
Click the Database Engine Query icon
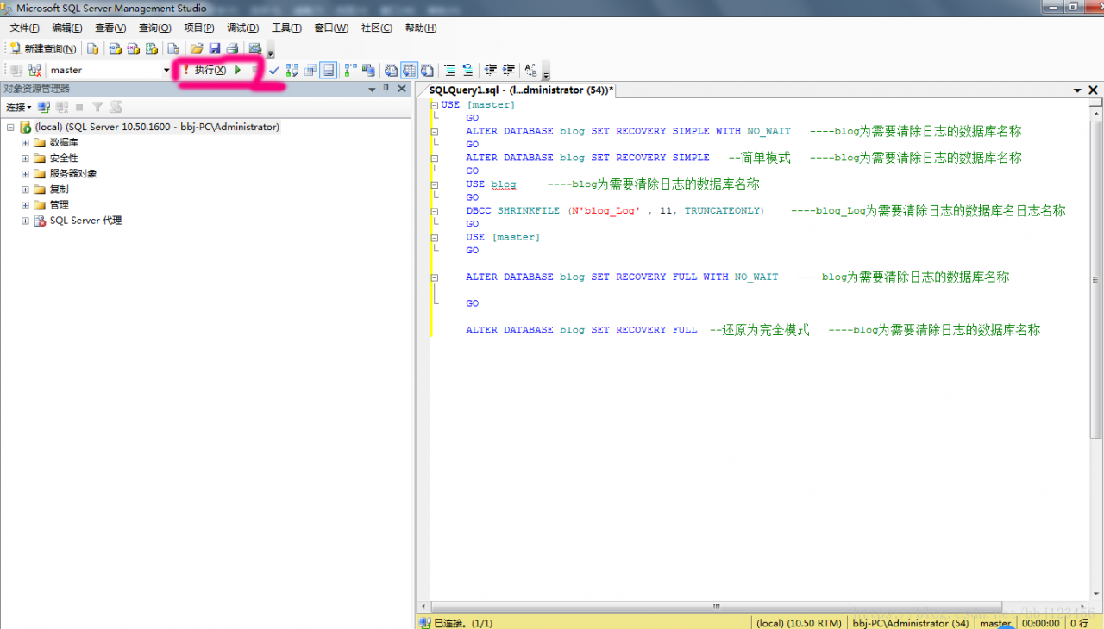coord(92,48)
